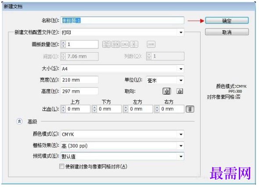Select the grid by column artboard layout icon
This screenshot has width=259, height=187.
pyautogui.click(x=115, y=44)
